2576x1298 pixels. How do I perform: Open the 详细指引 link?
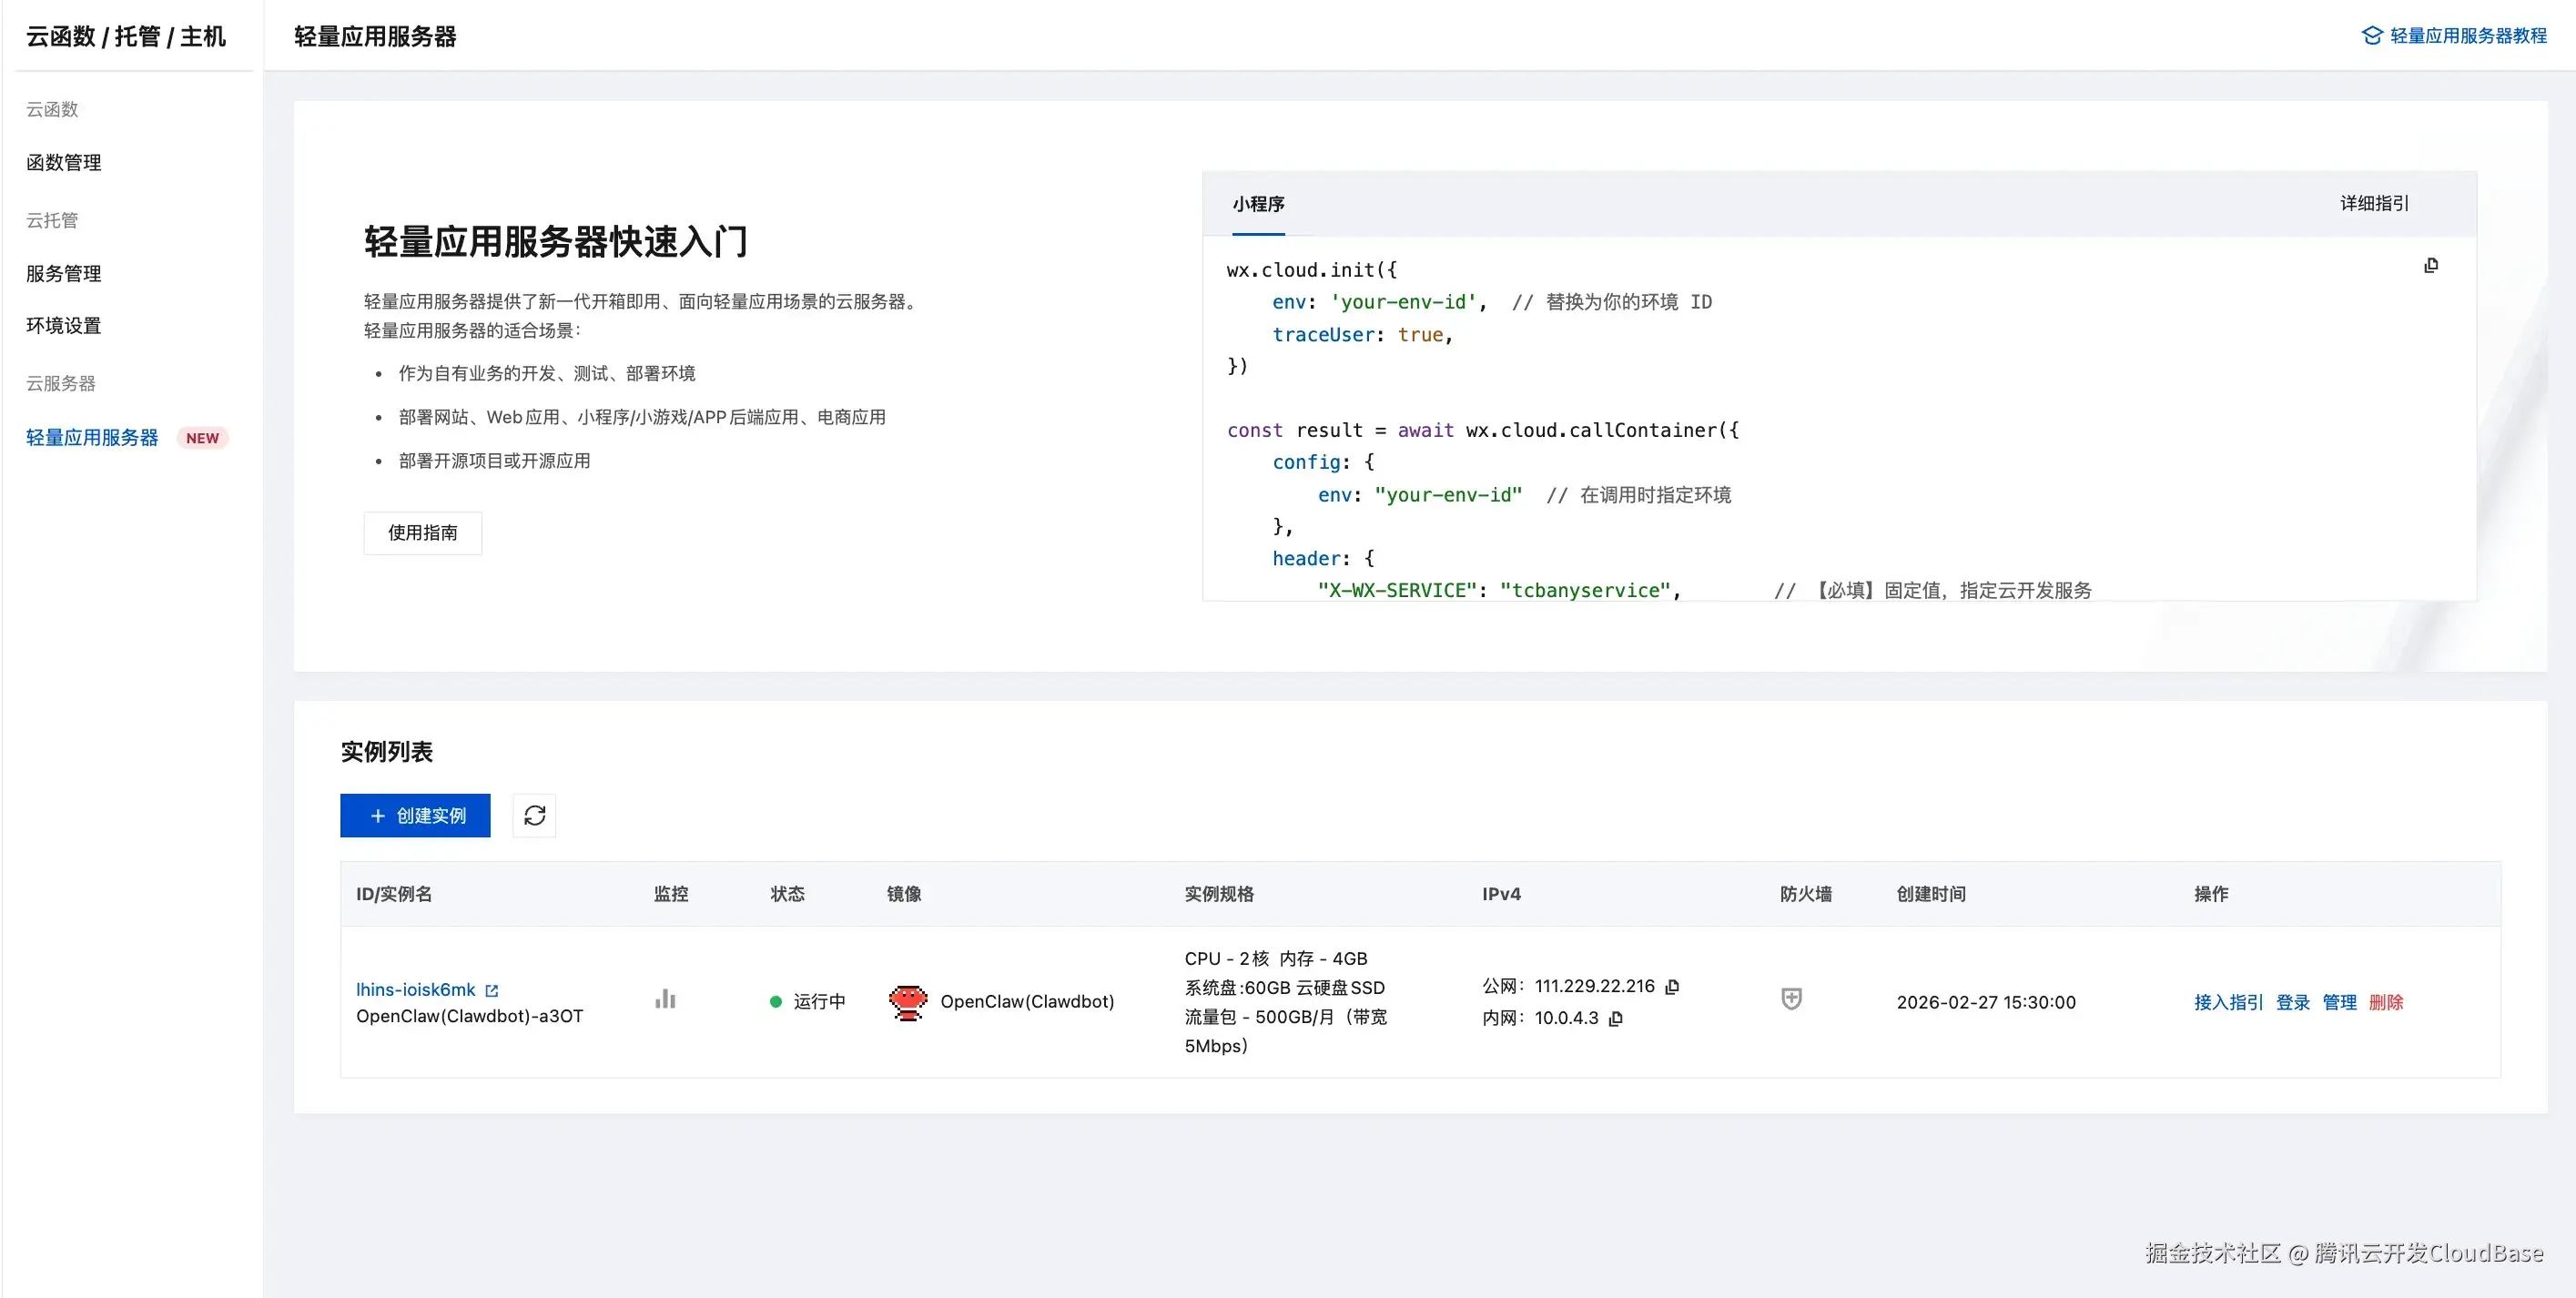coord(2374,204)
